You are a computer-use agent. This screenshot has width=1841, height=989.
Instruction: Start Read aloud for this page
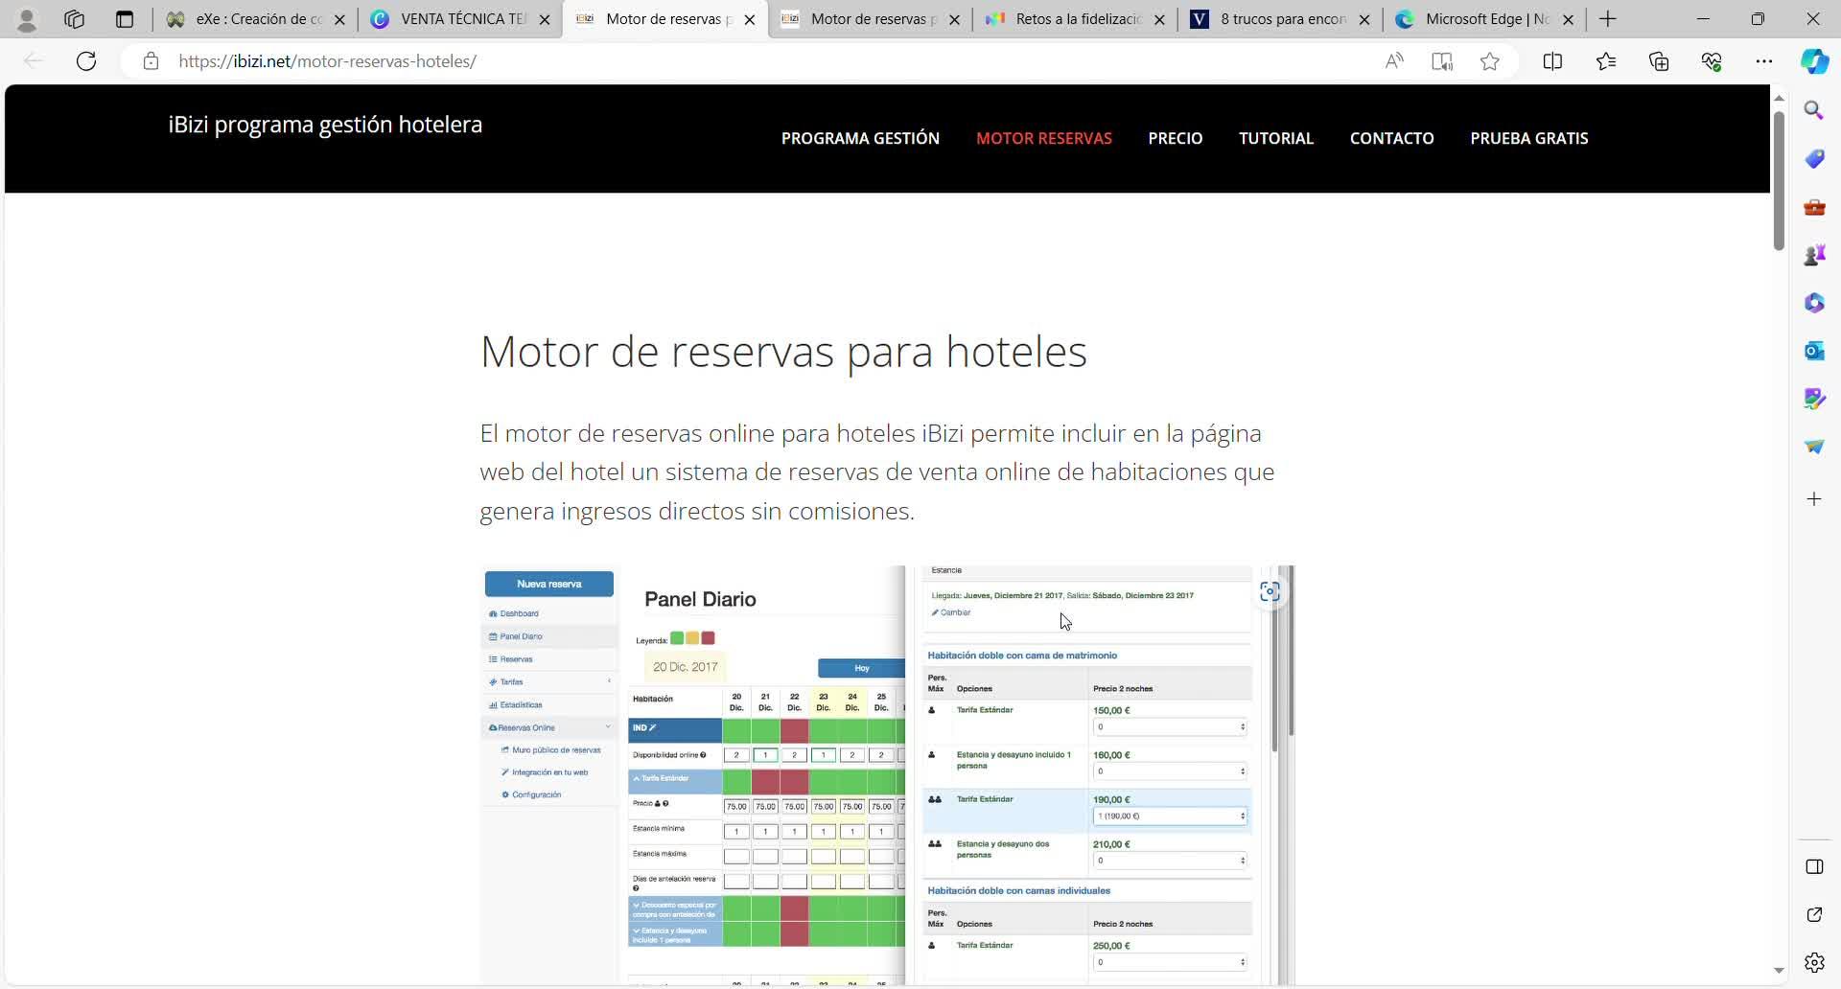coord(1394,61)
